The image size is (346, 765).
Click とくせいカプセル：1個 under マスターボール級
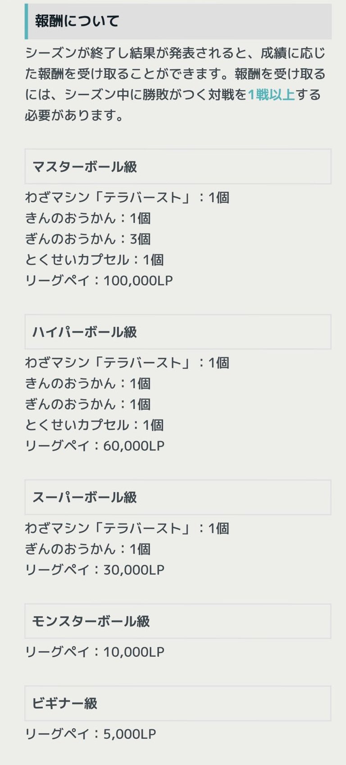point(94,260)
